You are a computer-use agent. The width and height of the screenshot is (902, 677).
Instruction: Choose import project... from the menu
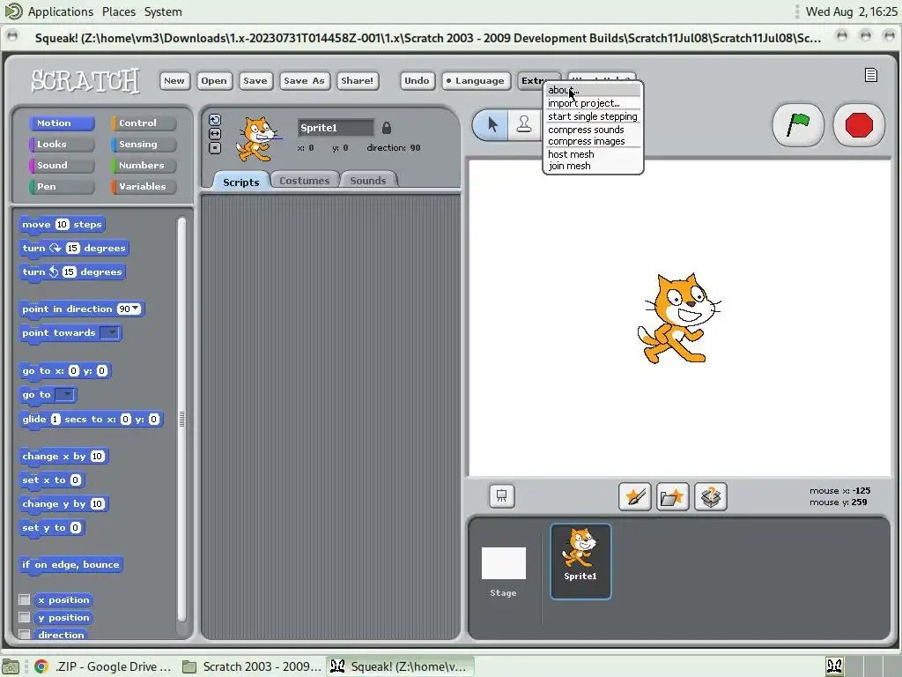593,103
